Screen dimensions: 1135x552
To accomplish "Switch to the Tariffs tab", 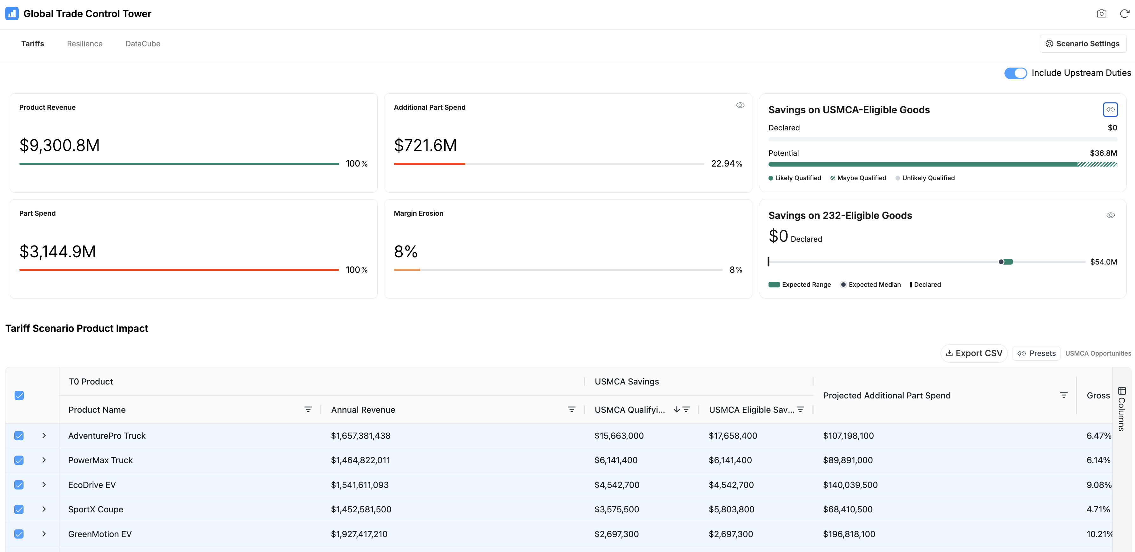I will tap(33, 43).
